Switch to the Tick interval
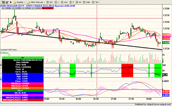This screenshot has height=106, width=172. [95, 2]
